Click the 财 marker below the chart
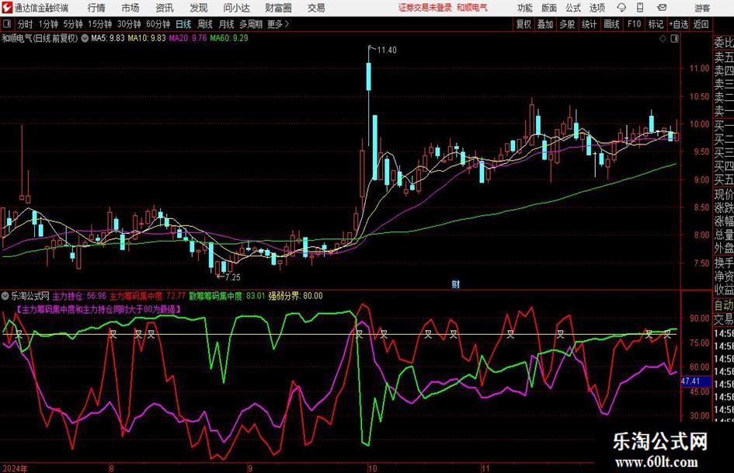The image size is (734, 473). tap(455, 283)
